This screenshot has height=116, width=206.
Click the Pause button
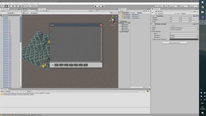click(x=99, y=6)
